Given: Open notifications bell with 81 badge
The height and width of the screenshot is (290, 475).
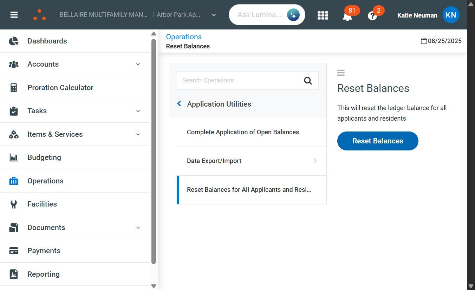Looking at the screenshot, I should (347, 15).
